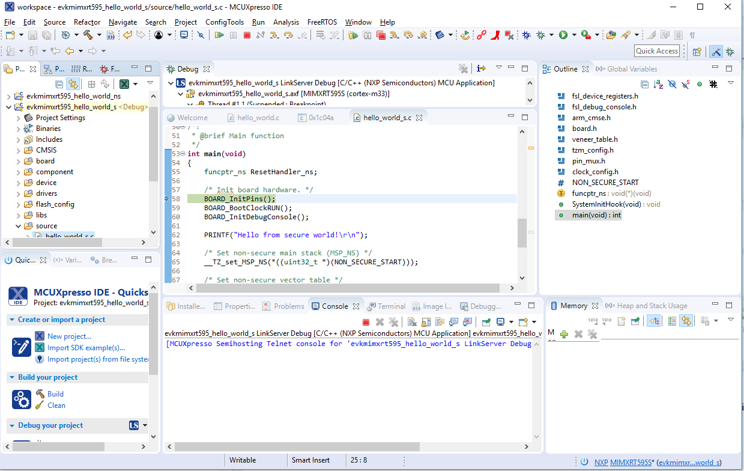Click the Sort alphabetically icon in Outline
Screen dimensions: 744x471
point(658,84)
